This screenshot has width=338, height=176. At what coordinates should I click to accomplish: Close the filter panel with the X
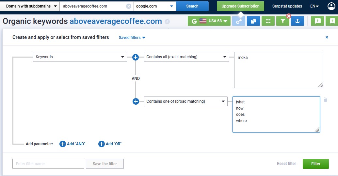[x=327, y=37]
